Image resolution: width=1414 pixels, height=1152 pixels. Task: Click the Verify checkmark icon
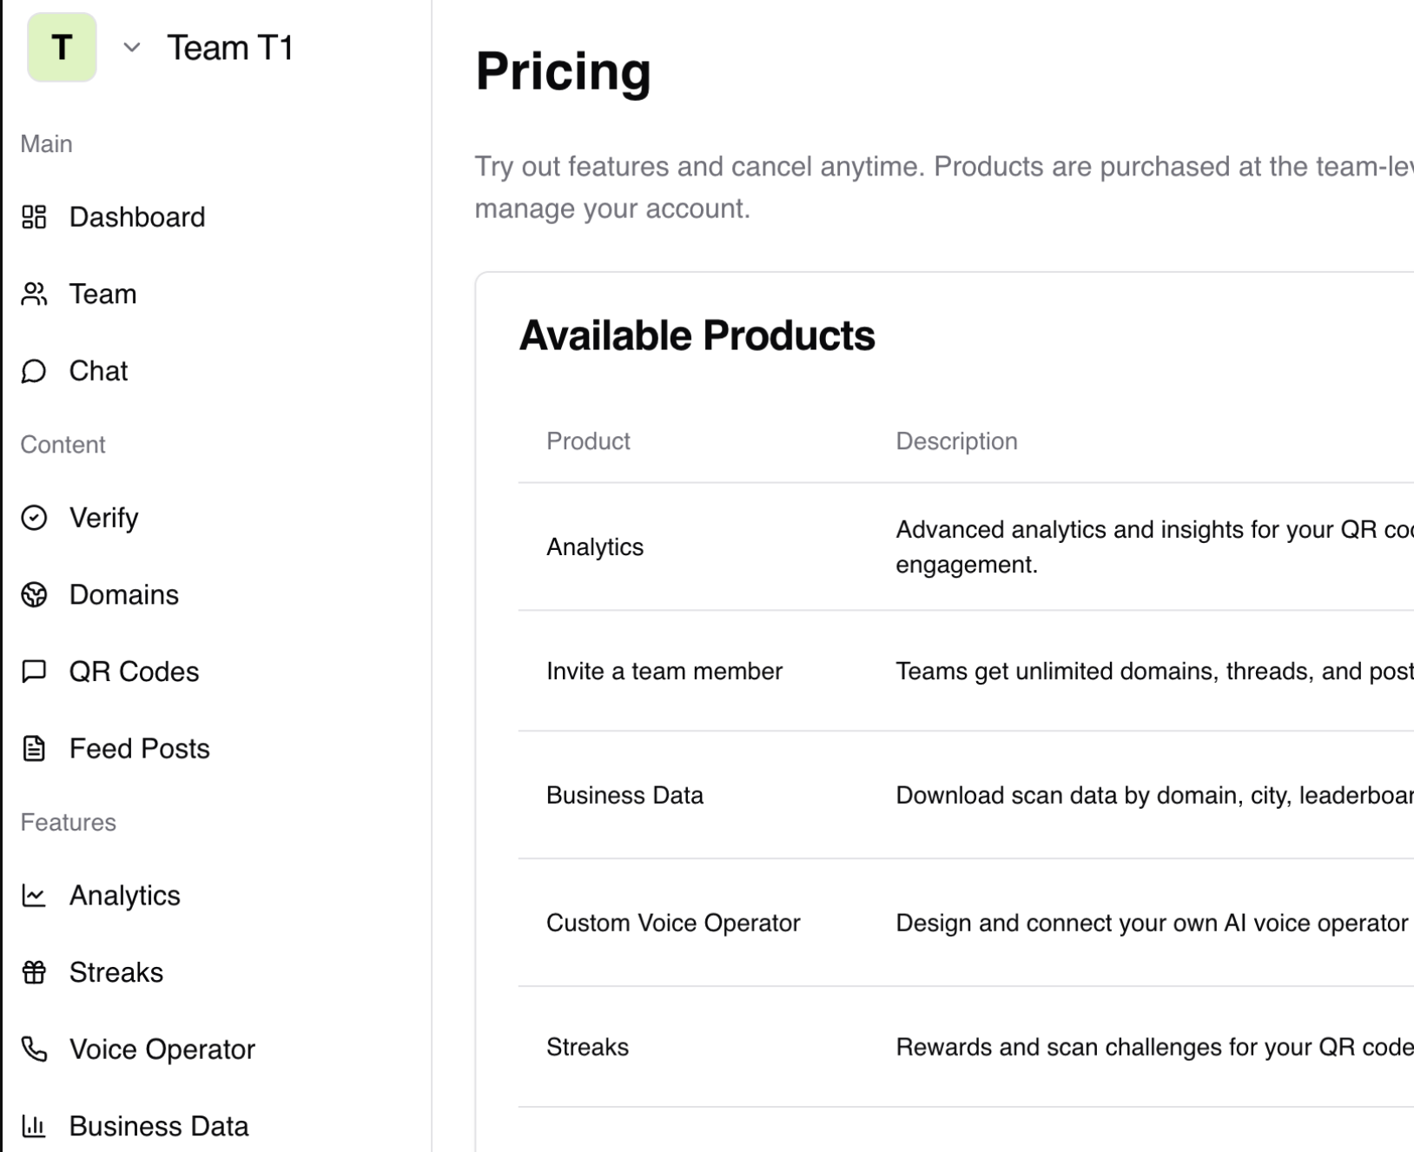[x=34, y=518]
